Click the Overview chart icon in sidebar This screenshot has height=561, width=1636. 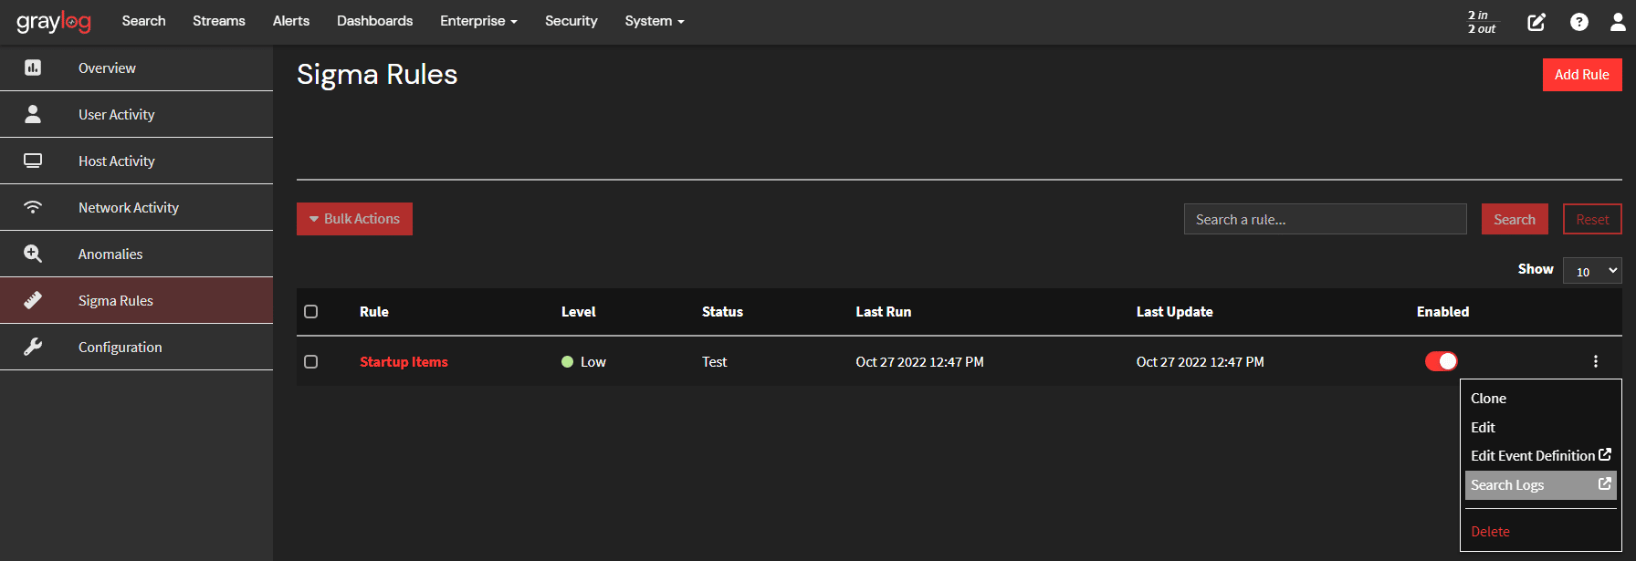[x=33, y=68]
